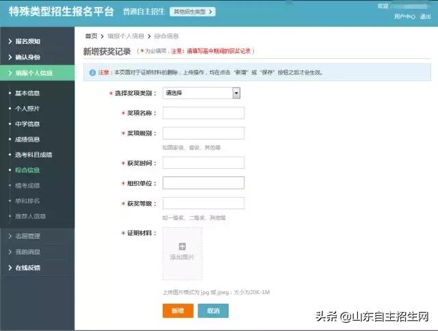Viewport: 438px width, 331px height.
Task: Focus the 组织单位 input field
Action: [203, 183]
